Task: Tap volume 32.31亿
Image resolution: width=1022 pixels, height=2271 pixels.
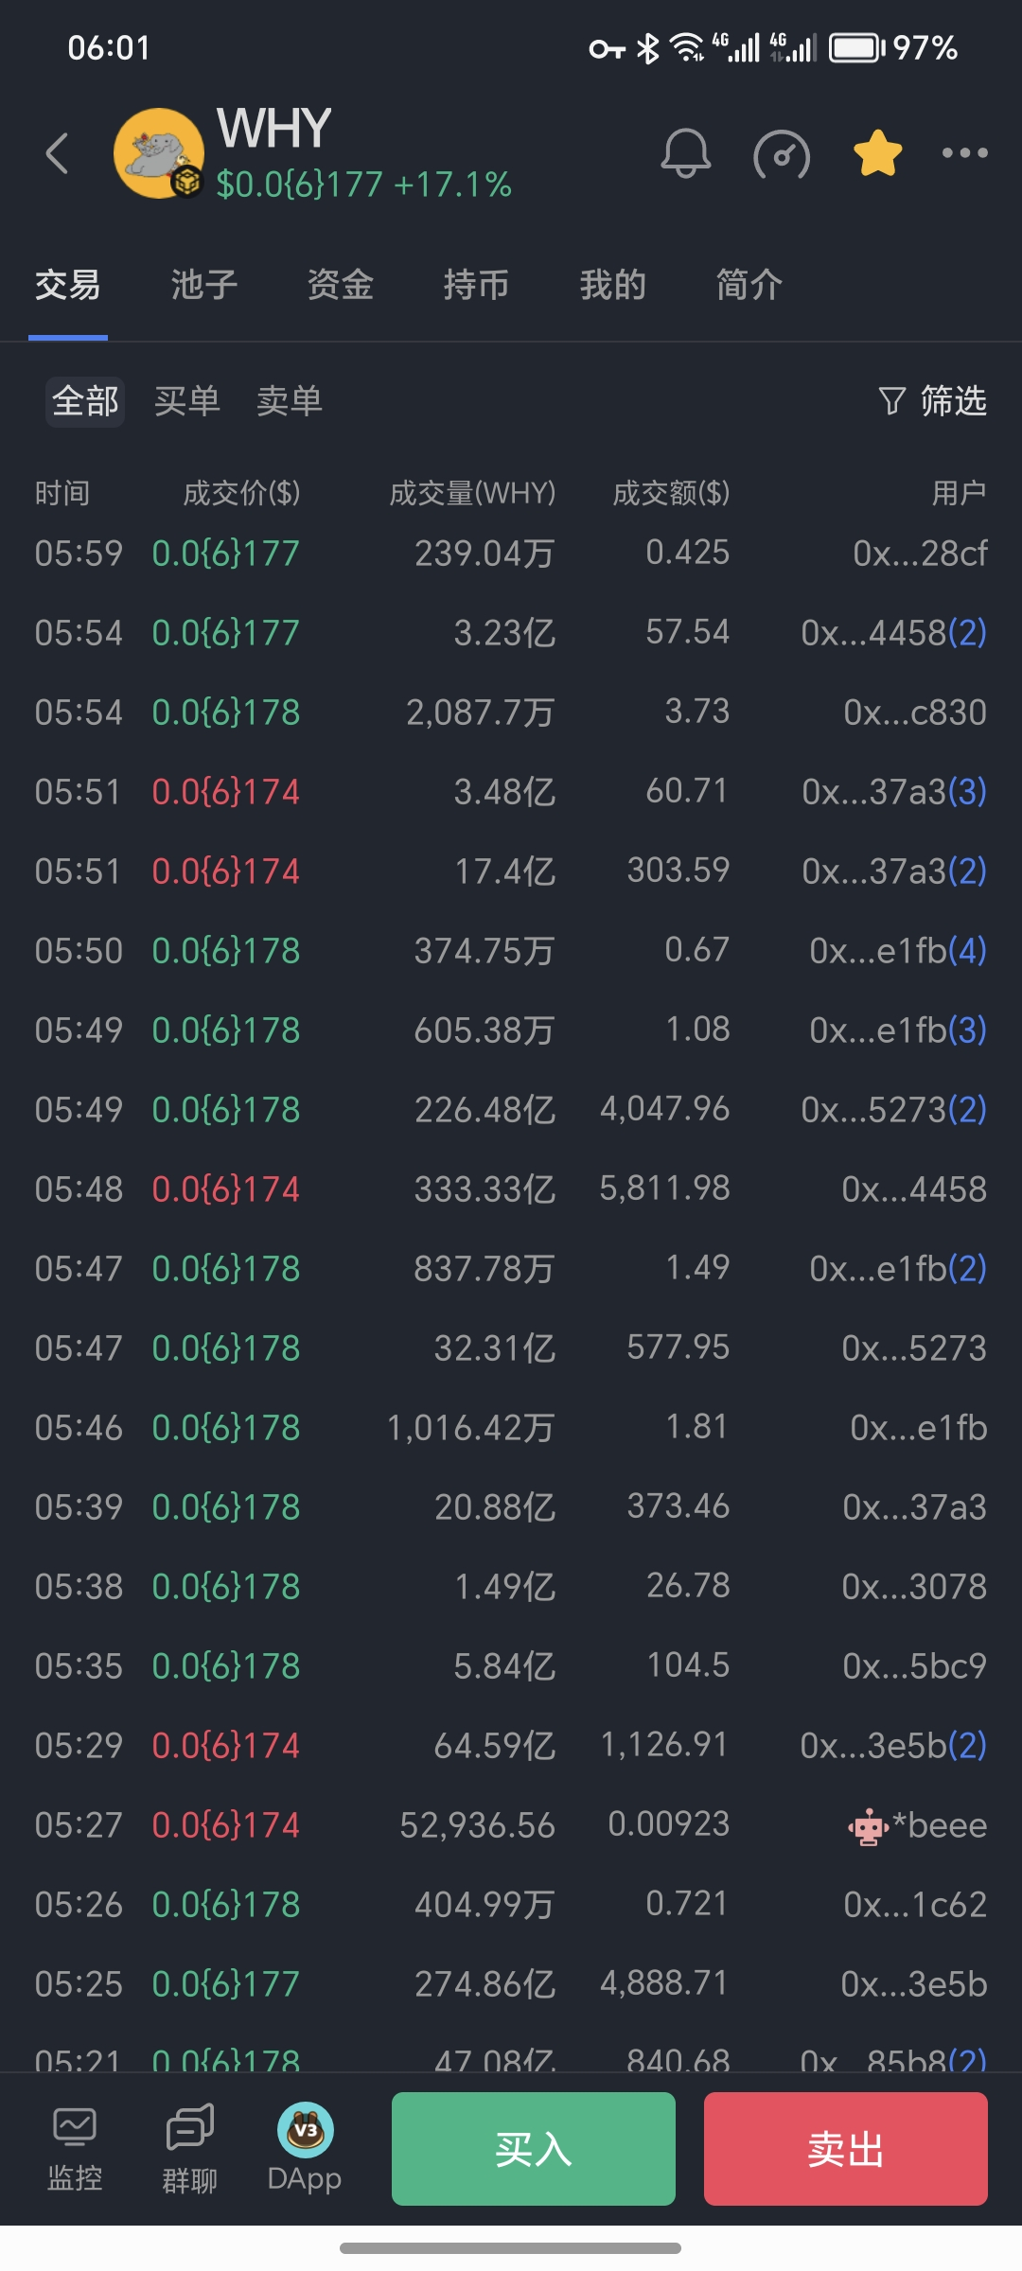Action: (495, 1347)
